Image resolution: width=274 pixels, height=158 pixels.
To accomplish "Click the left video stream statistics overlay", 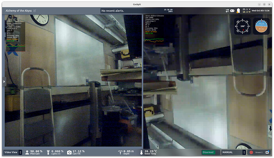I will 15,37.
